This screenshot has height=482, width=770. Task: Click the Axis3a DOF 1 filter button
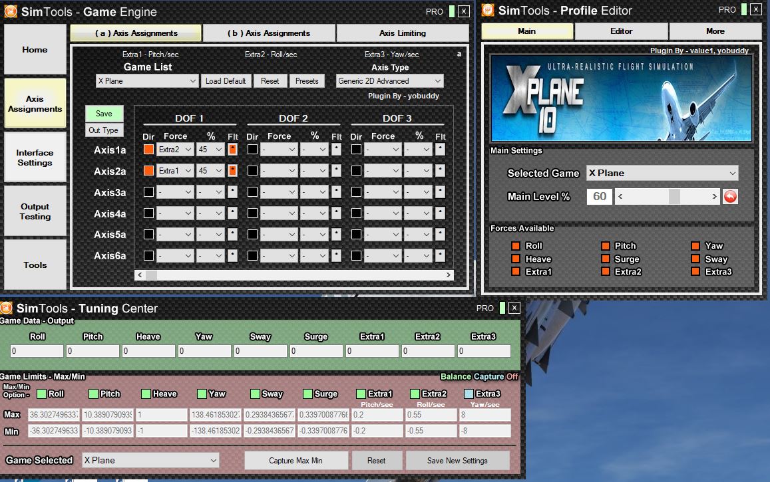232,192
